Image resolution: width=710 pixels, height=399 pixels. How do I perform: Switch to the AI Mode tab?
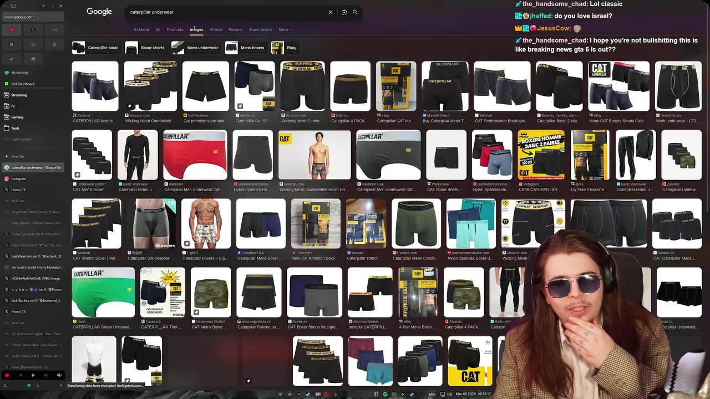pyautogui.click(x=141, y=30)
